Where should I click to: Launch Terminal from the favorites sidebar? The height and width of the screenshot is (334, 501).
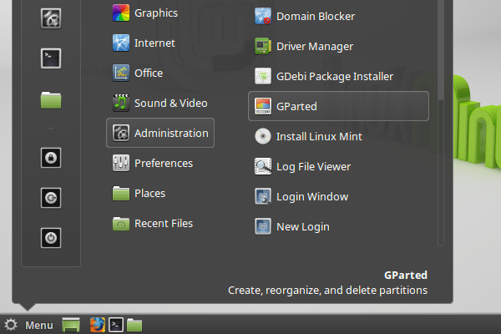[x=51, y=58]
